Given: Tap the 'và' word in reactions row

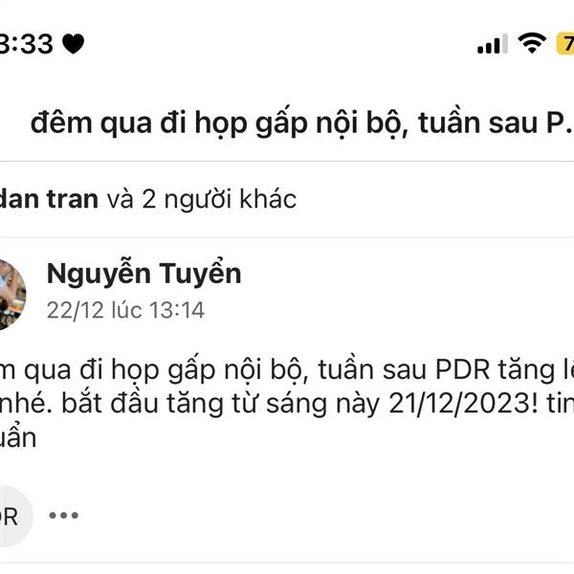Looking at the screenshot, I should [x=120, y=200].
